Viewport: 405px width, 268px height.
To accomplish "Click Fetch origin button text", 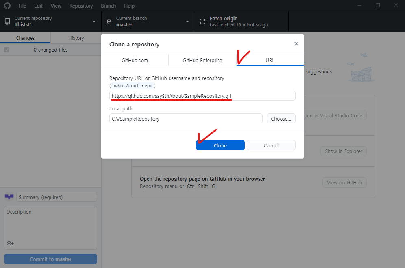I will (x=223, y=19).
